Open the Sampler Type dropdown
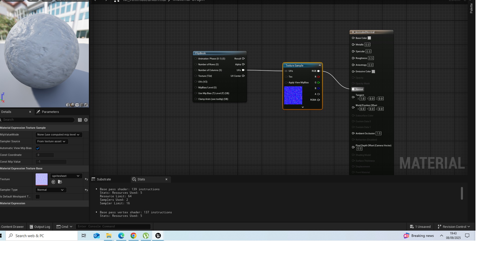Screen dimensions: 482x271 [51, 190]
